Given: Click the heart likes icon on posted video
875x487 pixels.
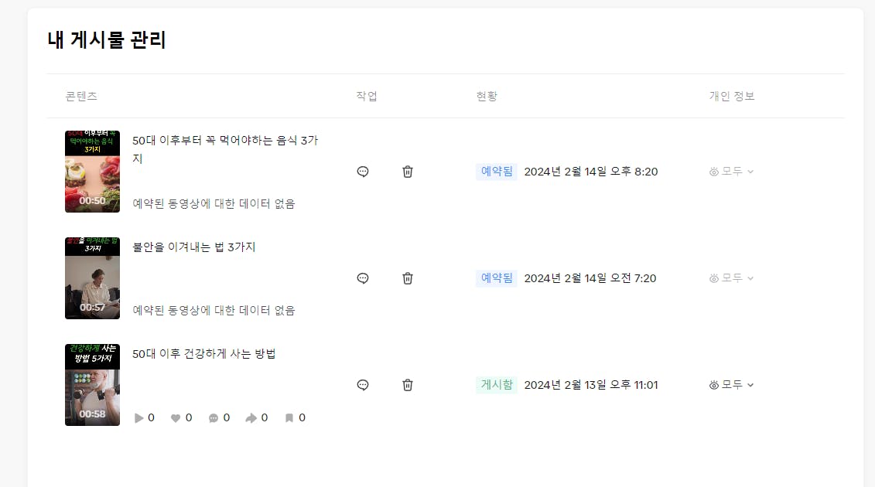Looking at the screenshot, I should [175, 418].
